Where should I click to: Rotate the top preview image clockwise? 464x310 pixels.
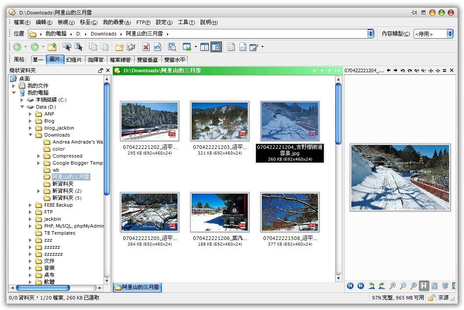pyautogui.click(x=409, y=70)
